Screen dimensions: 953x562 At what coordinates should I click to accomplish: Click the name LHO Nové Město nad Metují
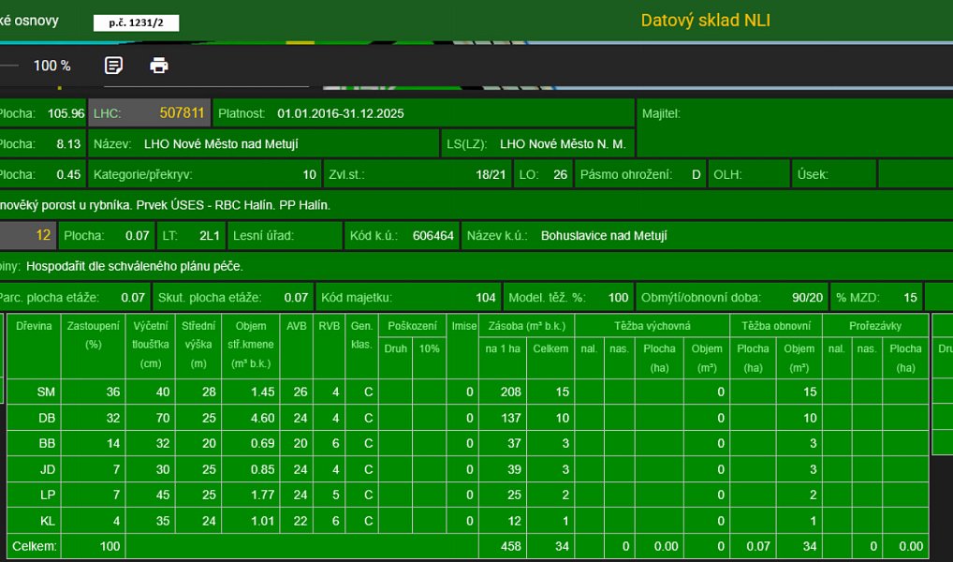(221, 144)
